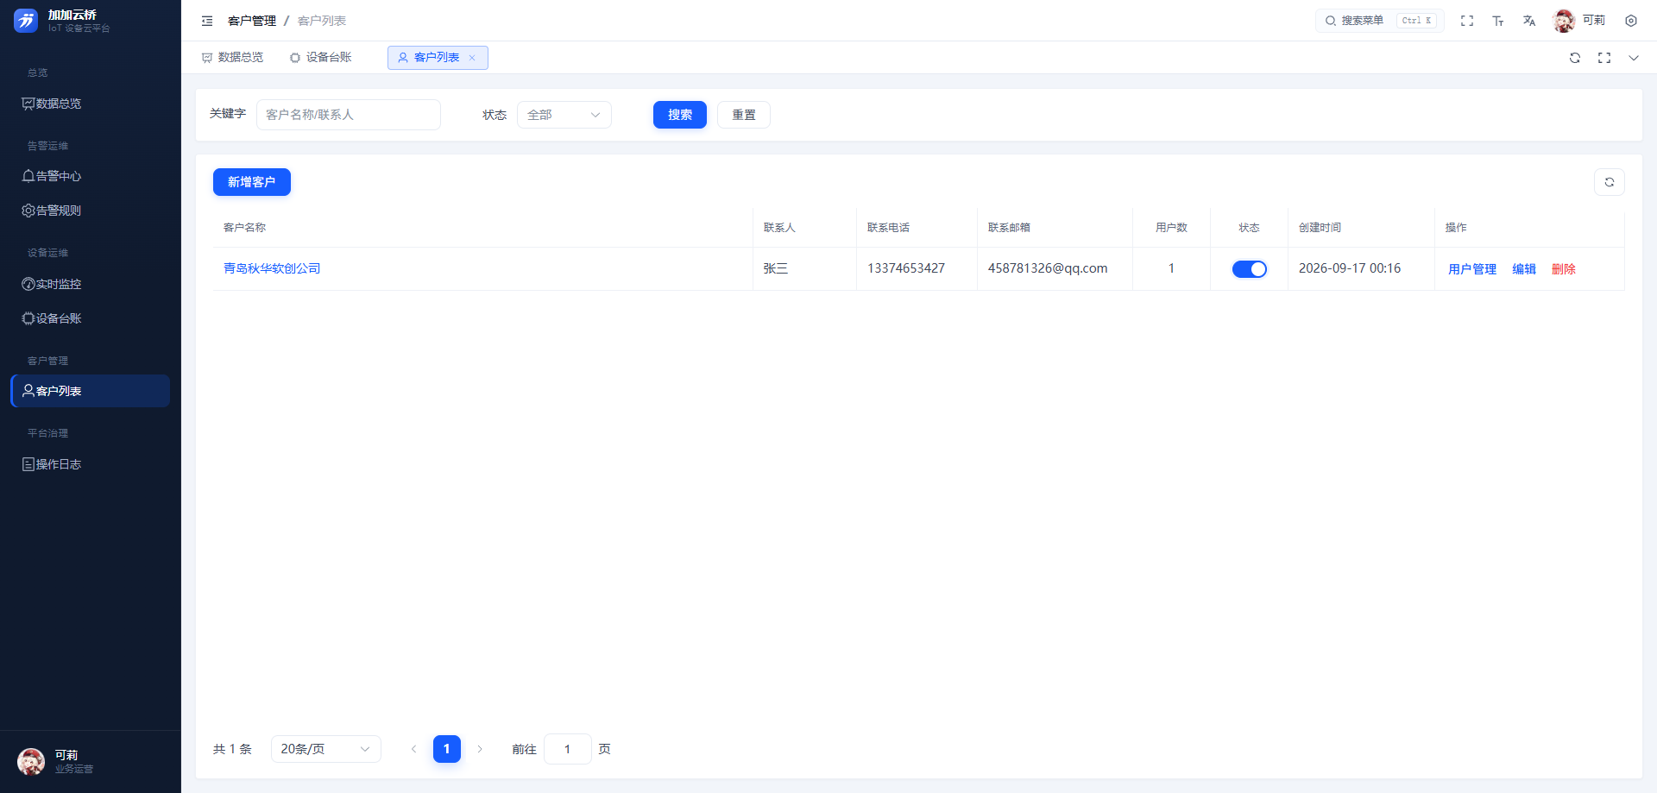Viewport: 1657px width, 793px height.
Task: Switch to the 设备台账 tab
Action: coord(321,58)
